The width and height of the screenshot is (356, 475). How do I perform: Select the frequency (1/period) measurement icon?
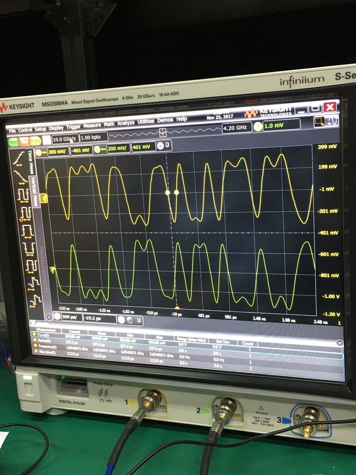(25, 214)
